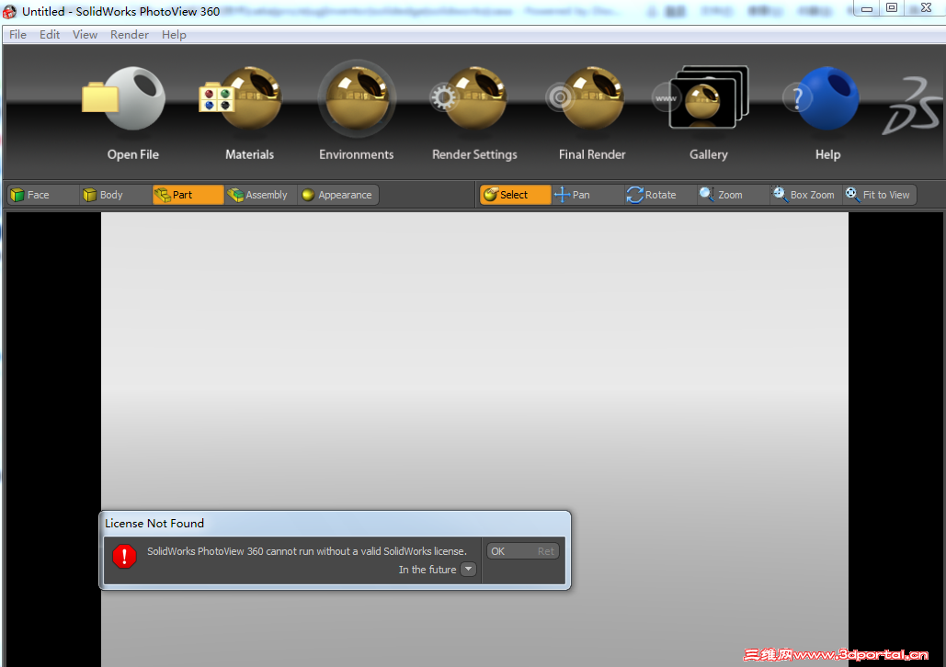Open the Environments sphere icon
Viewport: 946px width, 667px height.
357,97
